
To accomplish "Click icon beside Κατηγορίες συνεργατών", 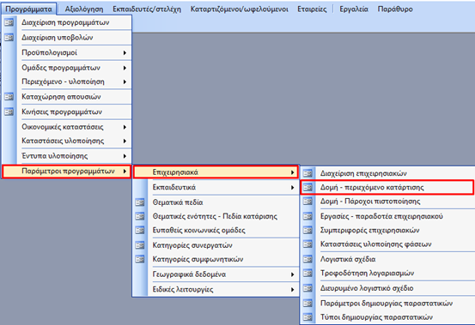I will (x=140, y=245).
